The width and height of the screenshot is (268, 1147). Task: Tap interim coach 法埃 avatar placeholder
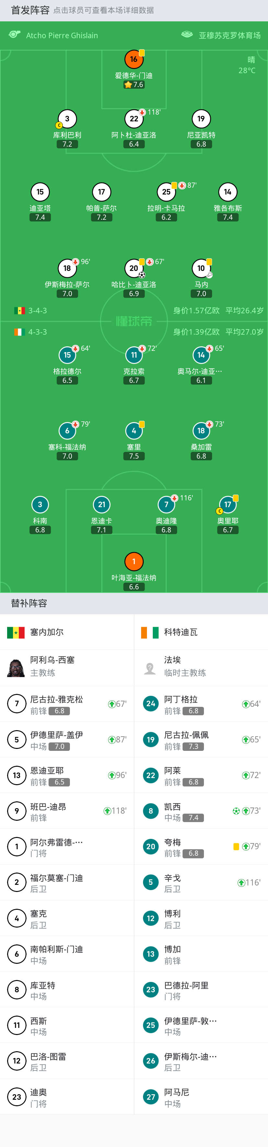coord(150,668)
